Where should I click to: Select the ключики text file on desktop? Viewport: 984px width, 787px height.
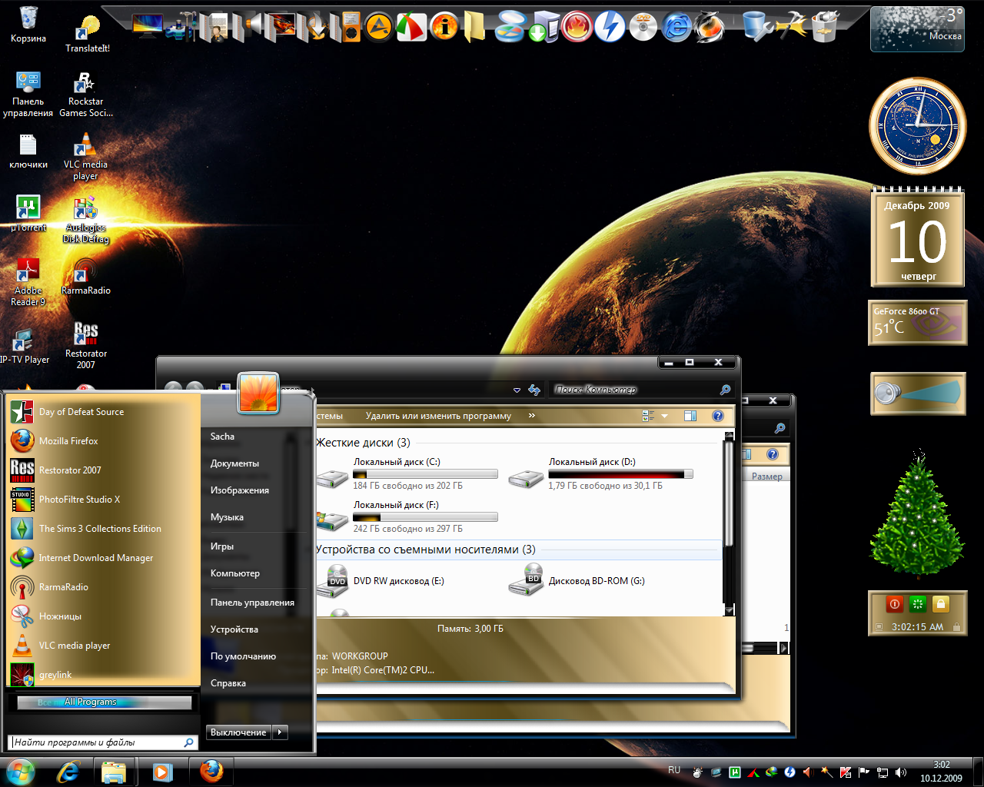point(28,151)
